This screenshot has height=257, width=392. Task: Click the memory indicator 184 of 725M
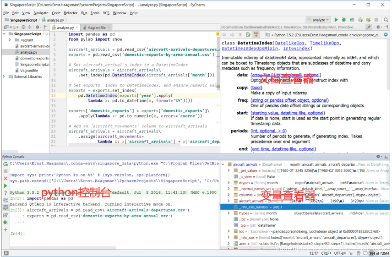click(x=379, y=253)
